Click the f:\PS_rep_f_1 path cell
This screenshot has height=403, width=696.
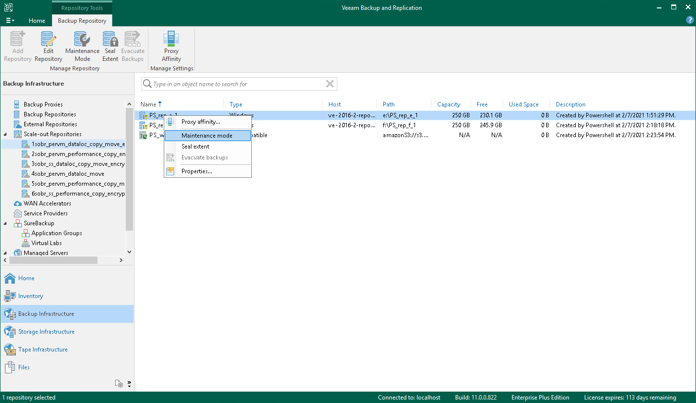click(x=399, y=125)
